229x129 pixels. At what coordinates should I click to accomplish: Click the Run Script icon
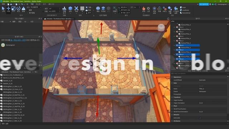[x=176, y=9]
